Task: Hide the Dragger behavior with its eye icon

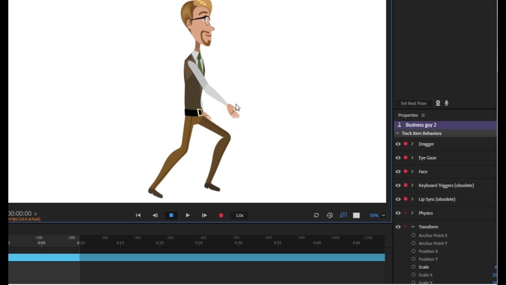Action: [x=398, y=144]
